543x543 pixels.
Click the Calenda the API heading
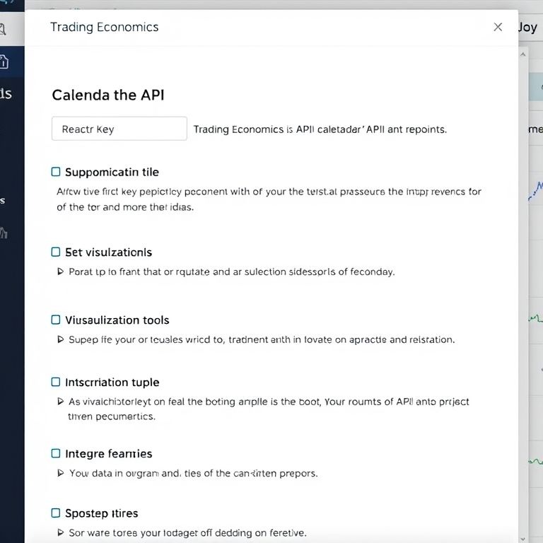(108, 95)
